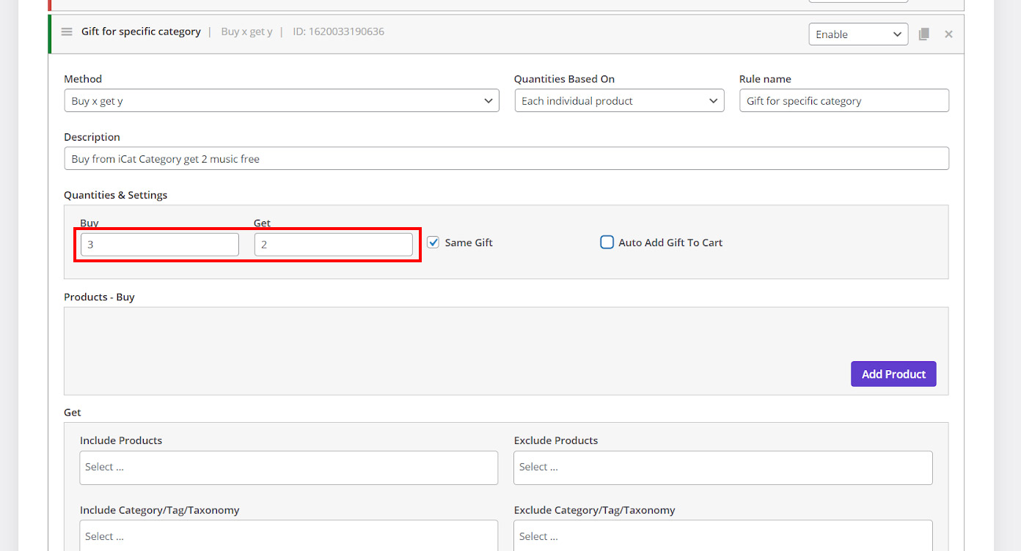
Task: Open the Include Category/Tag/Taxonomy selector
Action: pyautogui.click(x=288, y=536)
